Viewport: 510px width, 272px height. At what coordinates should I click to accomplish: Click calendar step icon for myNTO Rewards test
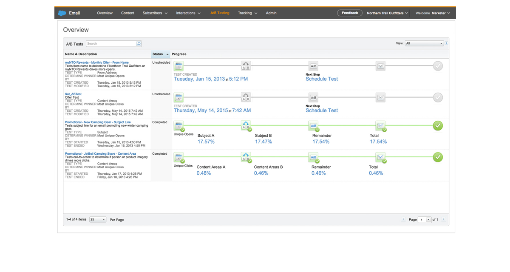coord(178,66)
